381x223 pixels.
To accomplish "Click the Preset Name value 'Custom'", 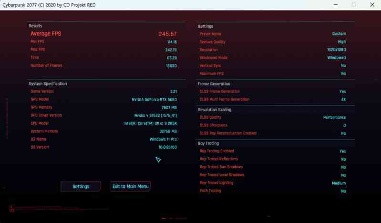I will coord(339,34).
